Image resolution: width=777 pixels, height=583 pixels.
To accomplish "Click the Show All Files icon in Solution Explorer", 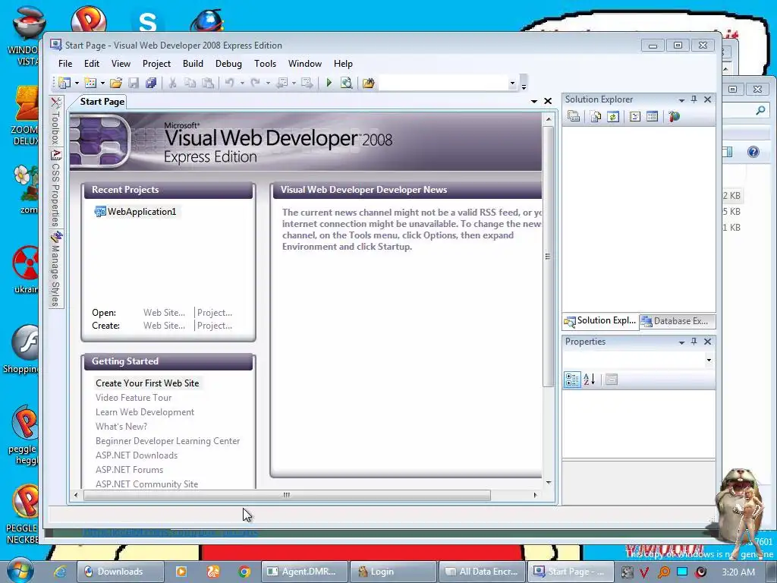I will (596, 116).
